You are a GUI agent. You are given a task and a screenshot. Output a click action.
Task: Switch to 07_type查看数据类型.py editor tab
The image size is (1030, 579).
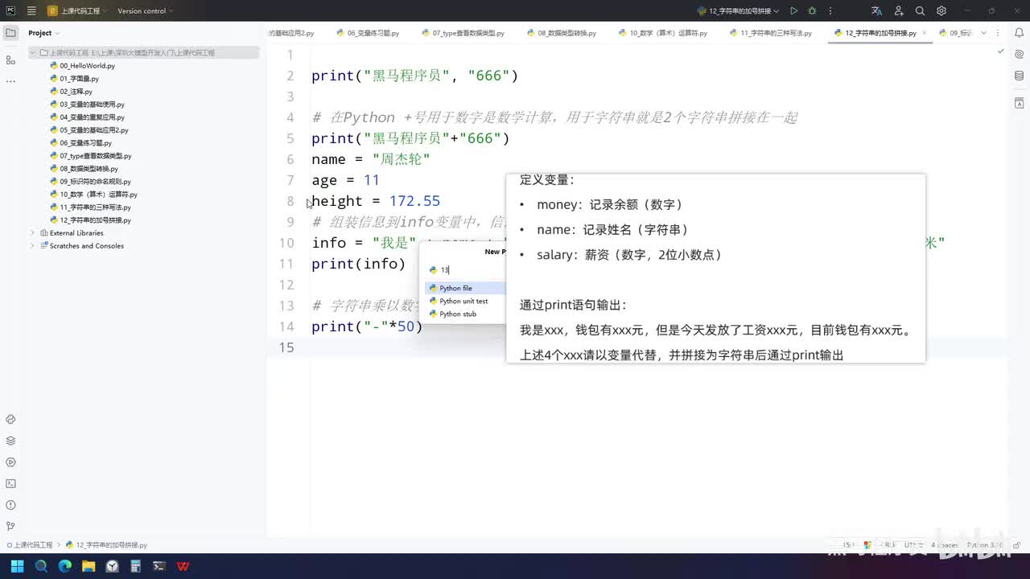coord(462,33)
